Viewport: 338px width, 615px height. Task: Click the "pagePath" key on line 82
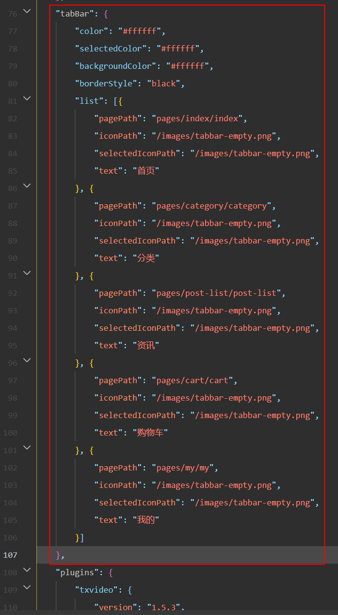[118, 118]
